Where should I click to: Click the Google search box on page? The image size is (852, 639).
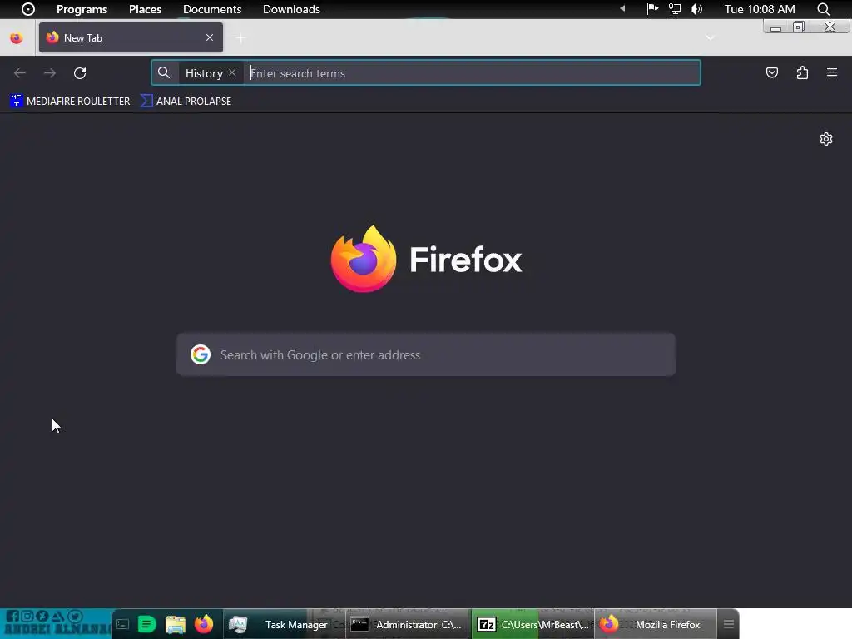426,354
